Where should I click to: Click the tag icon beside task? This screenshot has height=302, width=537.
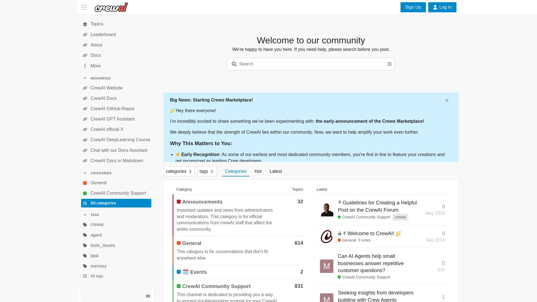coord(85,256)
